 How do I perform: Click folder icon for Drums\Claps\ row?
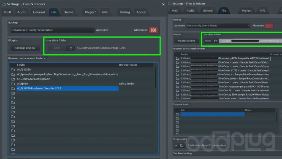pyautogui.click(x=177, y=67)
